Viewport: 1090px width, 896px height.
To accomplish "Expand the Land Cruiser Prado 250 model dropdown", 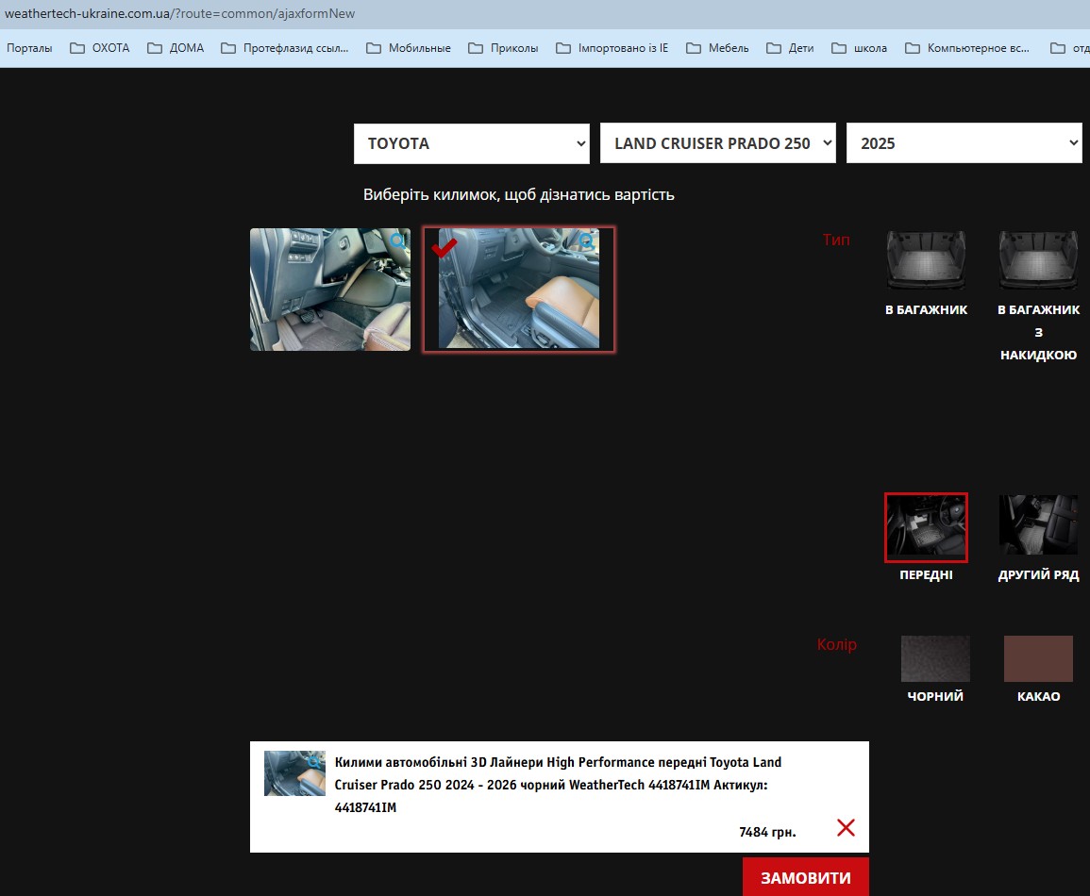I will tap(718, 143).
